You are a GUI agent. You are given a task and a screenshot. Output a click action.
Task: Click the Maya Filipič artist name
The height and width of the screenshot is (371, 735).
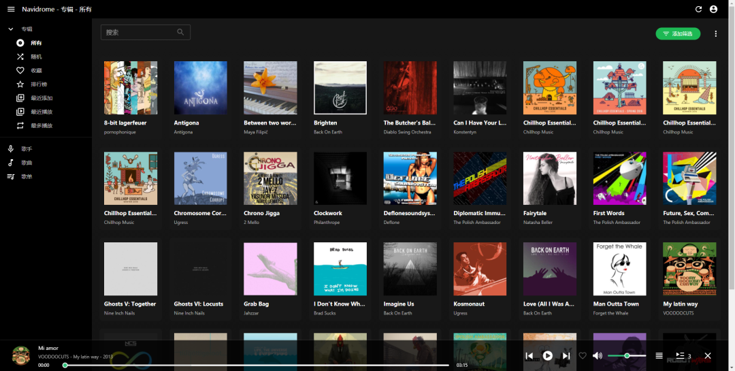pos(256,132)
